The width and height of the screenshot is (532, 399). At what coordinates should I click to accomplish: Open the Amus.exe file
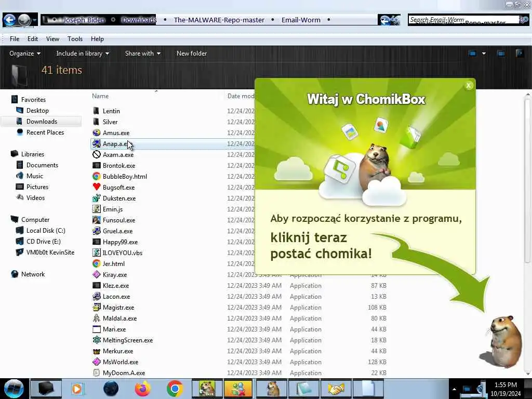[x=116, y=132]
